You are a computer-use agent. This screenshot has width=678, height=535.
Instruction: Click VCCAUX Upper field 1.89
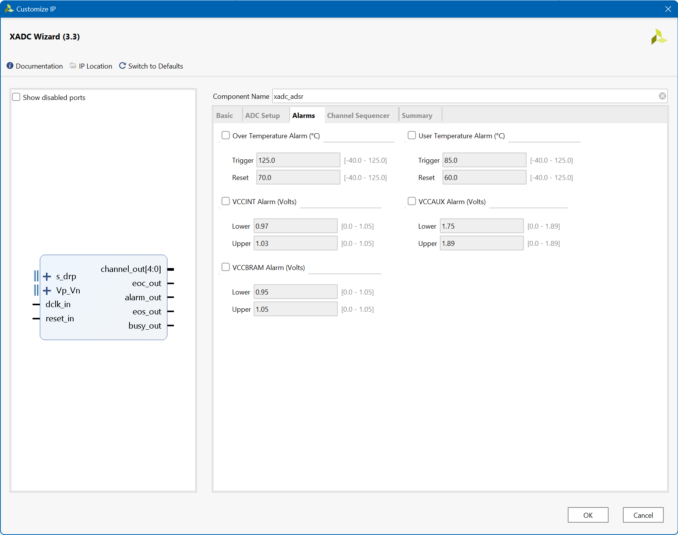pyautogui.click(x=481, y=243)
